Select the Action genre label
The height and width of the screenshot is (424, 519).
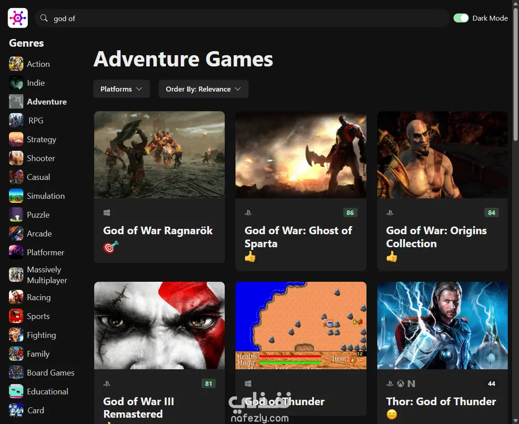pyautogui.click(x=39, y=64)
